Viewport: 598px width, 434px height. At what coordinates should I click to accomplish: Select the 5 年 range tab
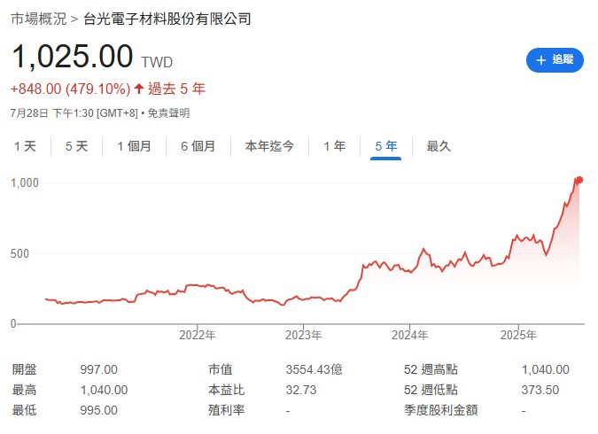(386, 146)
